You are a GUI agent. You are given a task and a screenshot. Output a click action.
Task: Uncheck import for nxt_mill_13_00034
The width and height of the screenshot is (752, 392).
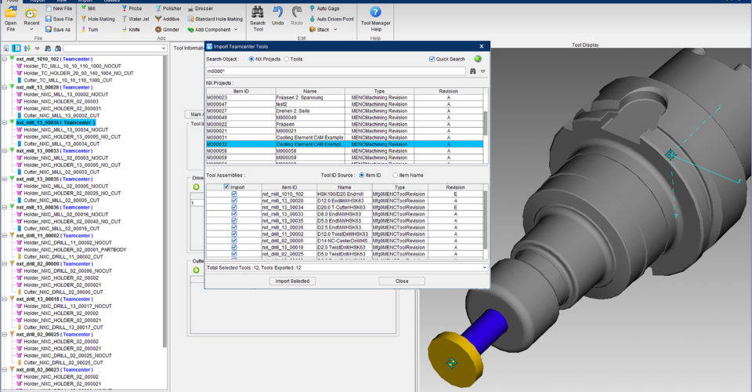click(x=234, y=207)
